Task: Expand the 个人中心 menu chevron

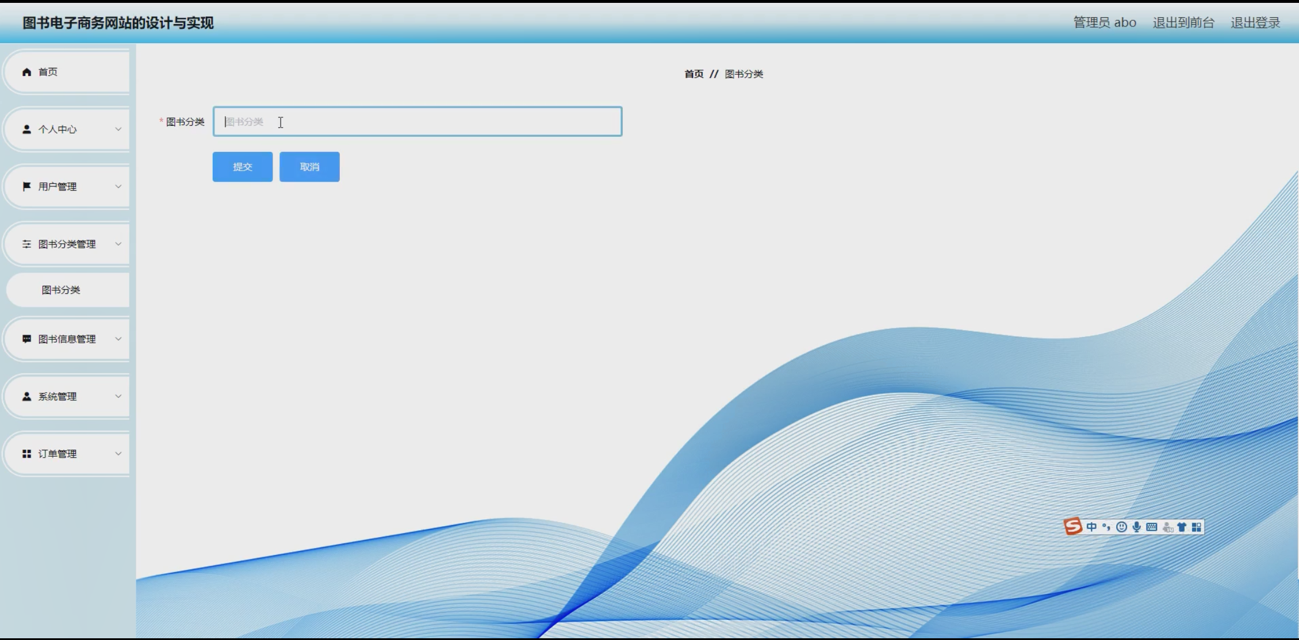Action: (118, 129)
